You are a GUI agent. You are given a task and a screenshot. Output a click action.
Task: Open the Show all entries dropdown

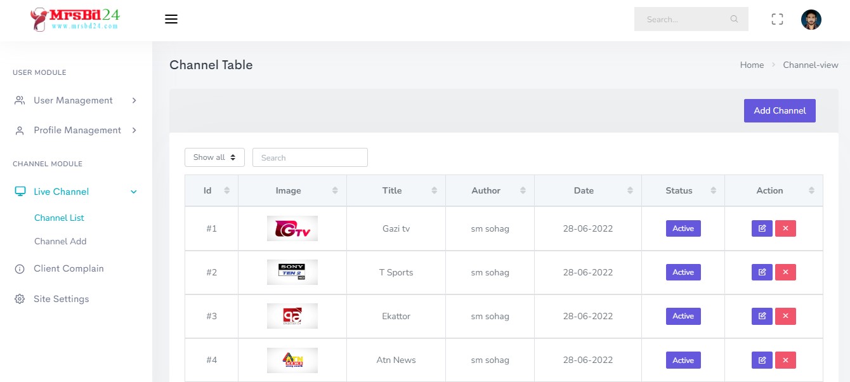[214, 157]
